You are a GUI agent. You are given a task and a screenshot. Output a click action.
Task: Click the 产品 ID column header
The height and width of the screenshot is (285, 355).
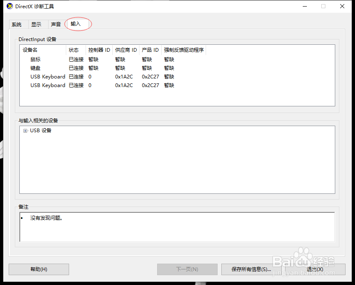150,50
